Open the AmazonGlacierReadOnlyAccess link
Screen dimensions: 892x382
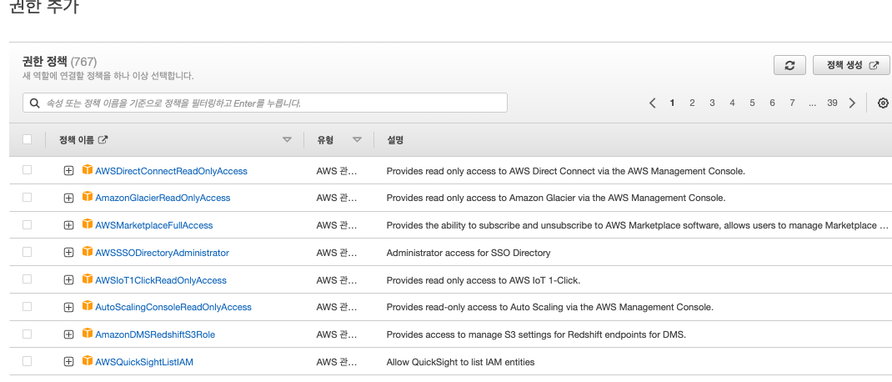pos(163,199)
